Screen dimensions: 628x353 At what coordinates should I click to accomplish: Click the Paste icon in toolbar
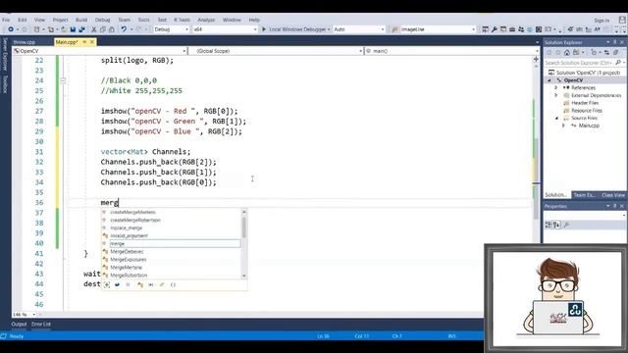coord(112,29)
